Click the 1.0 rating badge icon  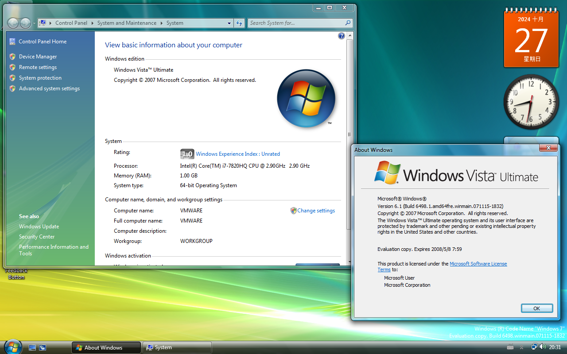187,154
